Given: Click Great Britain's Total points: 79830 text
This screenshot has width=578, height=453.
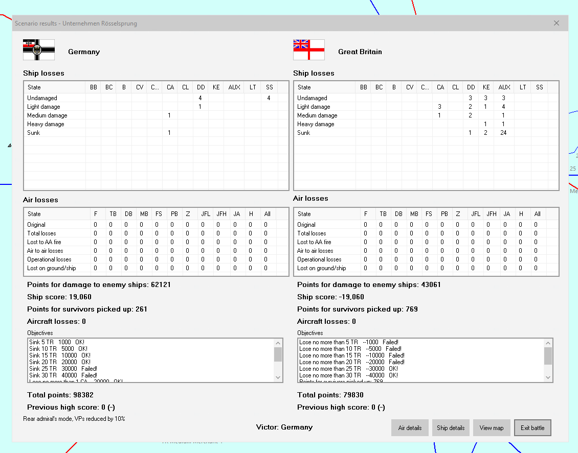Looking at the screenshot, I should pyautogui.click(x=330, y=395).
